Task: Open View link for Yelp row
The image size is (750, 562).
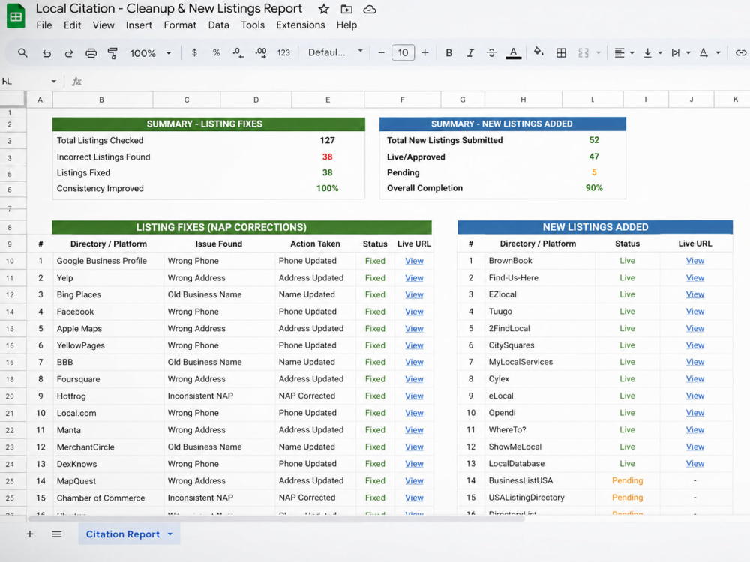Action: click(414, 278)
